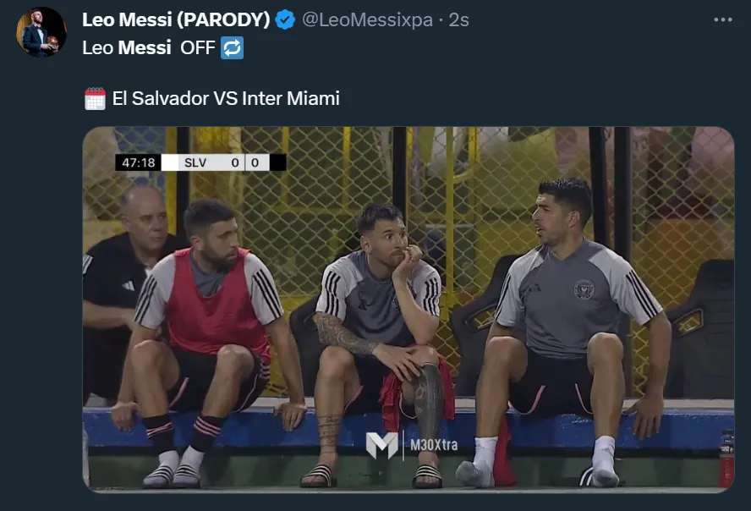The image size is (751, 511).
Task: Open the tweet's more options ellipsis menu
Action: (723, 19)
